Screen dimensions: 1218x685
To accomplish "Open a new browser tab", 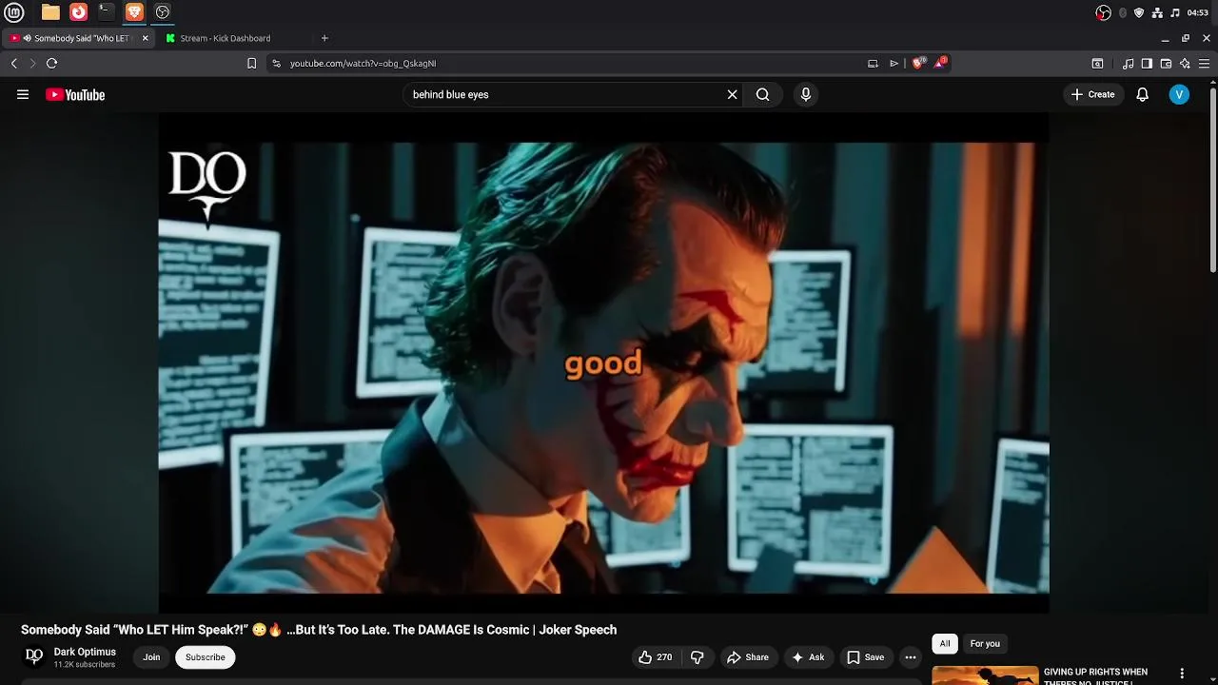I will [x=324, y=38].
